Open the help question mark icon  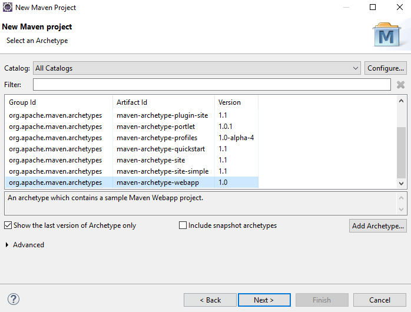point(14,299)
